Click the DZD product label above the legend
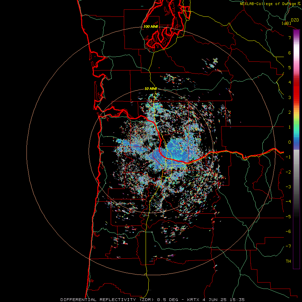Viewport: 302px width, 302px height. coord(295,20)
